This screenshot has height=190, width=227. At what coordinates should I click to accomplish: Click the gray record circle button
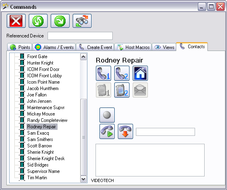point(107,115)
